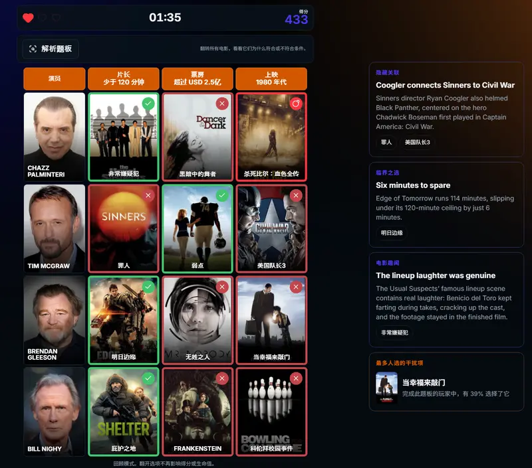Click the green check on 弱点 poster
Image resolution: width=532 pixels, height=468 pixels.
[x=222, y=195]
